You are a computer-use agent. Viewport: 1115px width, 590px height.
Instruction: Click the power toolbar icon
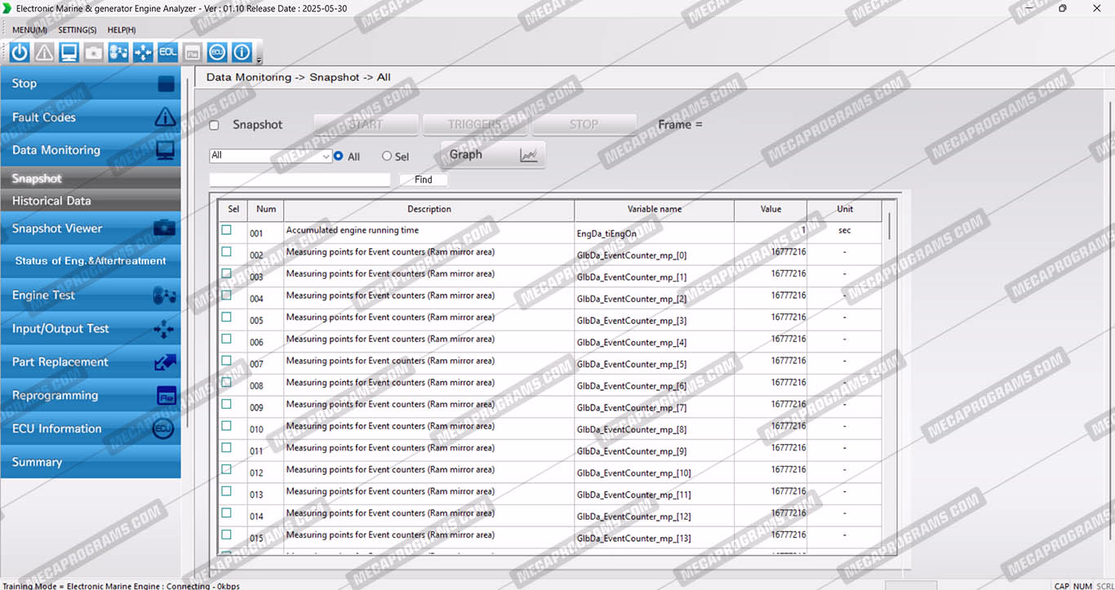(20, 53)
